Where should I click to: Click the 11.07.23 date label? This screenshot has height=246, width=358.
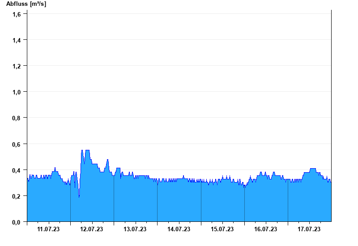coord(48,229)
